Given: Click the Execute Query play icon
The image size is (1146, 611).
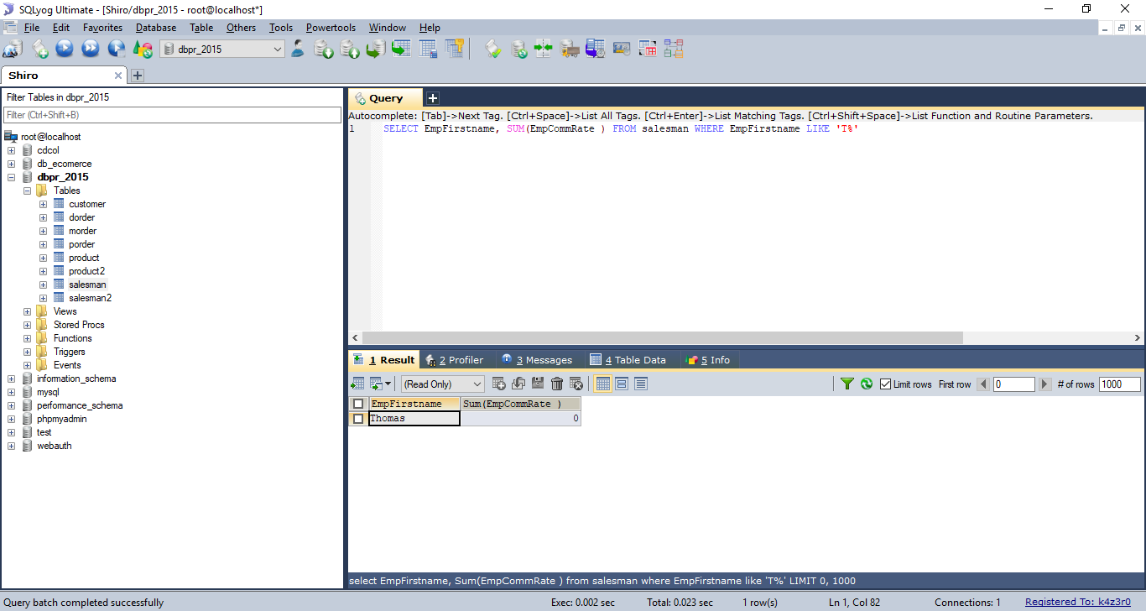Looking at the screenshot, I should pyautogui.click(x=65, y=49).
